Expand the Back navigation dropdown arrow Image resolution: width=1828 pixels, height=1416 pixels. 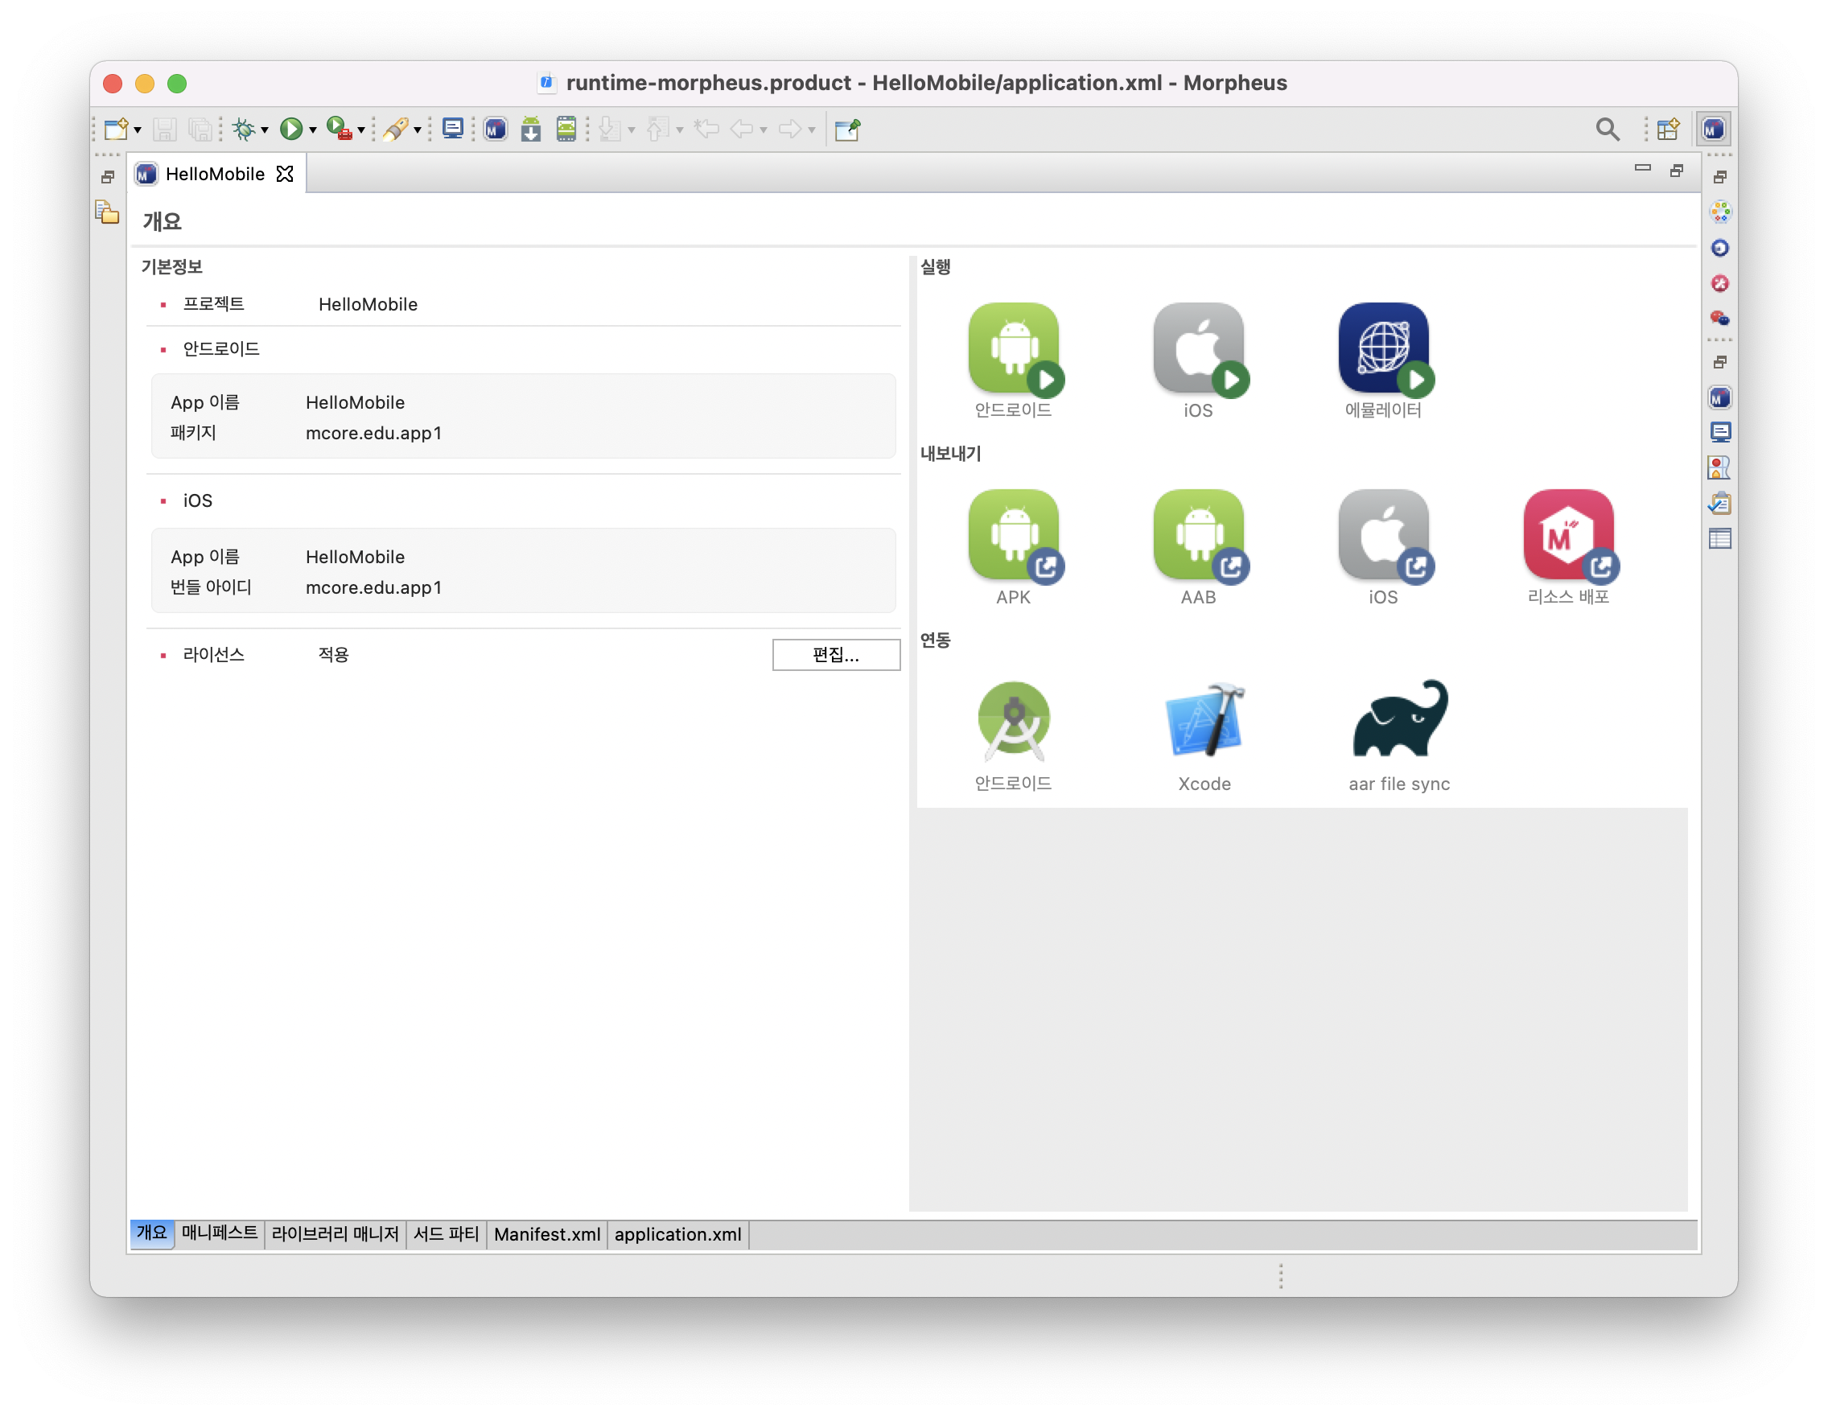click(764, 130)
